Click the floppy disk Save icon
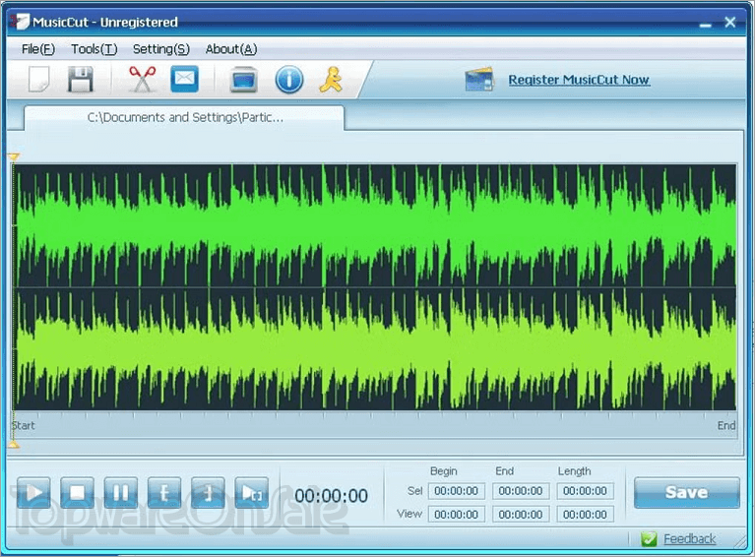755x557 pixels. pyautogui.click(x=80, y=80)
